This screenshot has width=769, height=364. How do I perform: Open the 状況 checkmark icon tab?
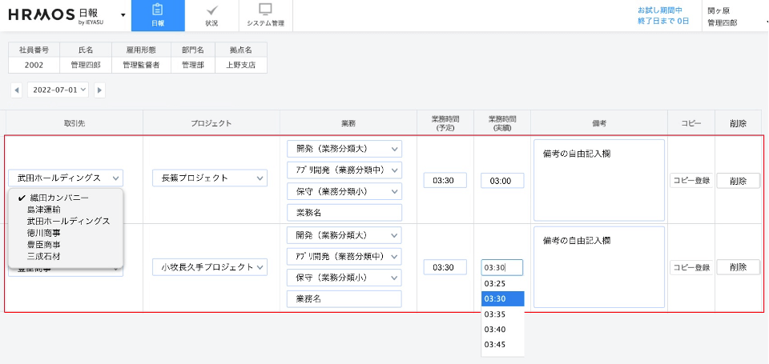tap(211, 15)
